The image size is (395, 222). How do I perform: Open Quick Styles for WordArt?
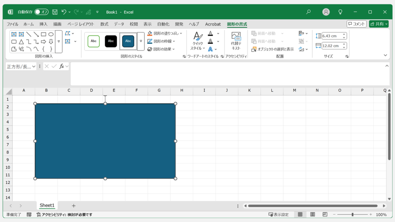[x=197, y=41]
